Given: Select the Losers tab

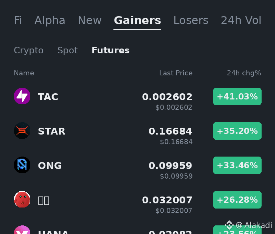Looking at the screenshot, I should click(x=191, y=20).
